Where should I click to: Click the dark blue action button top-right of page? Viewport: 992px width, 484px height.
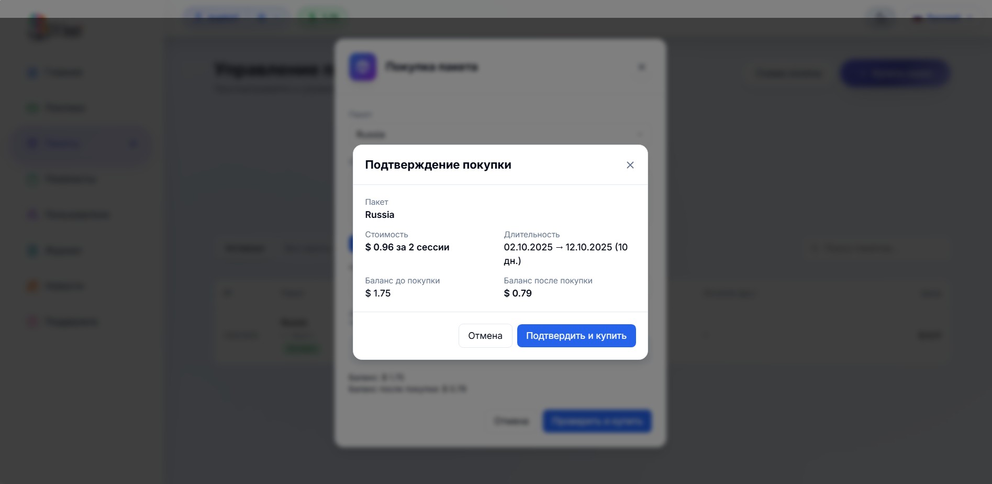pyautogui.click(x=894, y=73)
